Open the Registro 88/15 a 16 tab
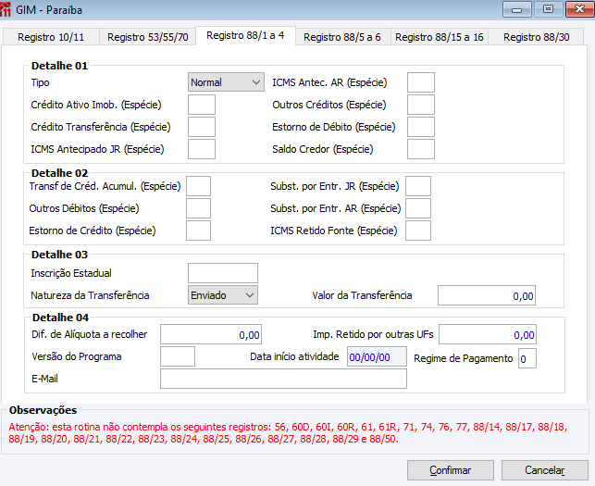This screenshot has width=595, height=486. click(x=440, y=37)
